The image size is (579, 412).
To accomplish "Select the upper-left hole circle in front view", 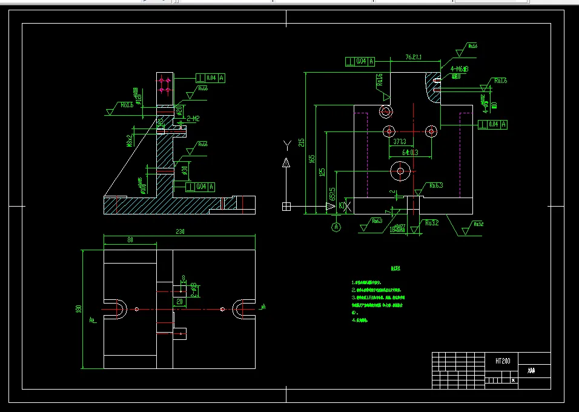I will pyautogui.click(x=386, y=111).
